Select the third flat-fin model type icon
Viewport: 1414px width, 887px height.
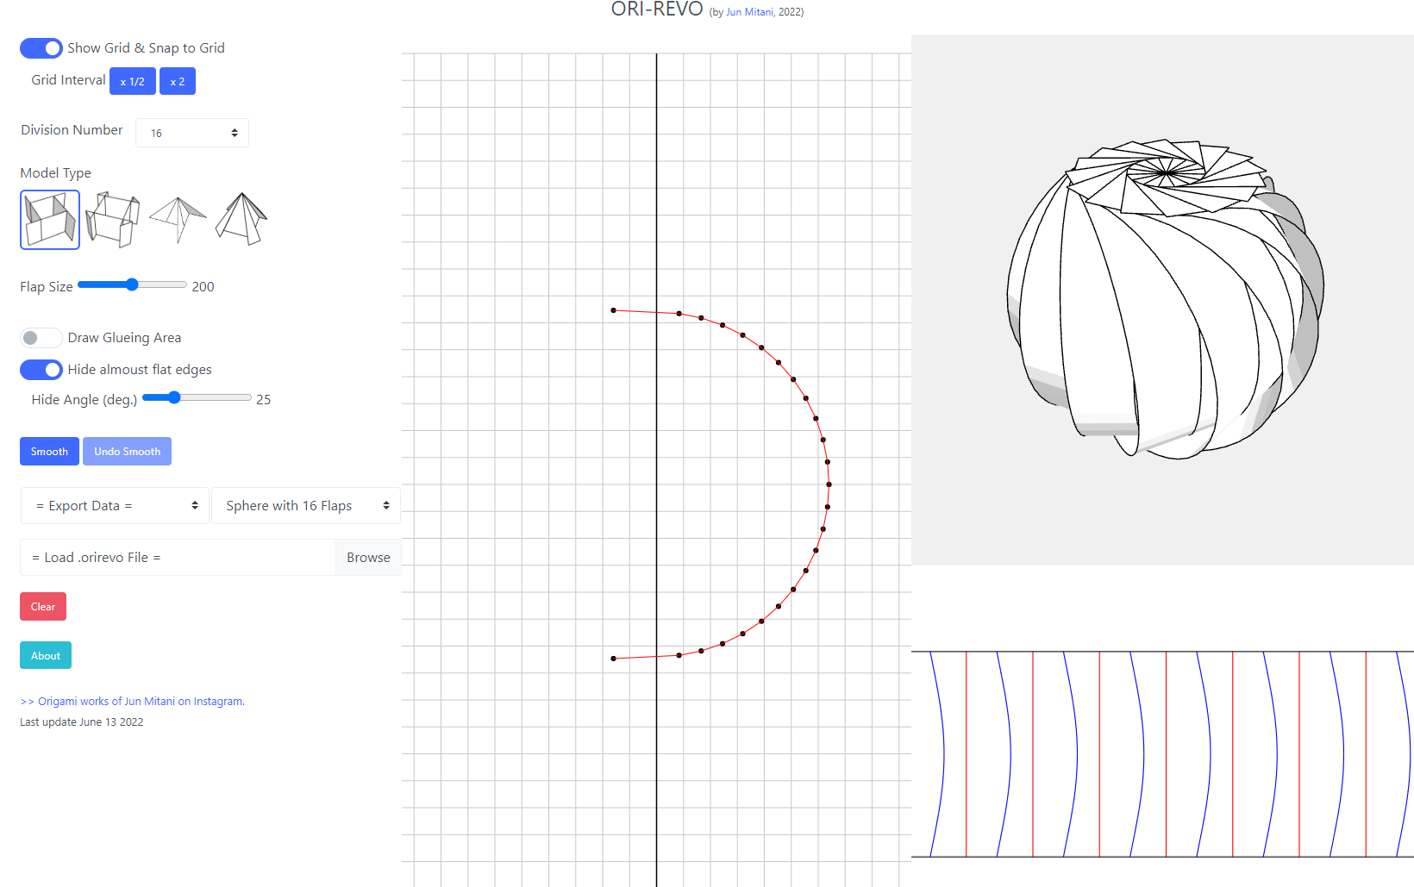click(178, 220)
